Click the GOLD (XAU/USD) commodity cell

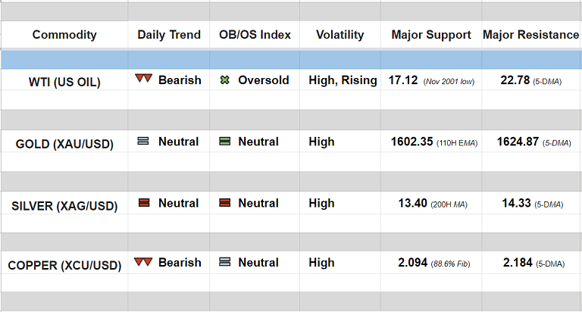pyautogui.click(x=64, y=143)
